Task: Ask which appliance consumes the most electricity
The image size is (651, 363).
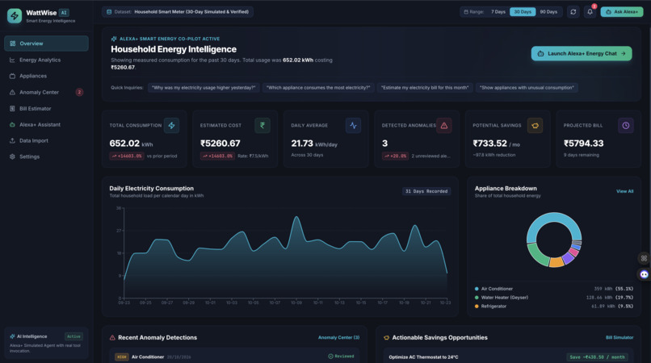Action: pyautogui.click(x=318, y=88)
